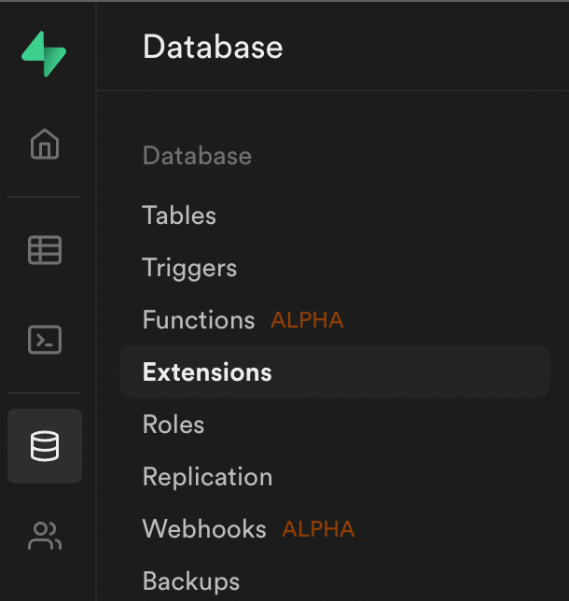Click the gray Database section label

pyautogui.click(x=197, y=156)
